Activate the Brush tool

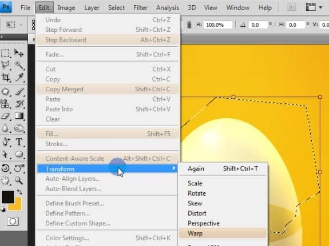pos(19,91)
